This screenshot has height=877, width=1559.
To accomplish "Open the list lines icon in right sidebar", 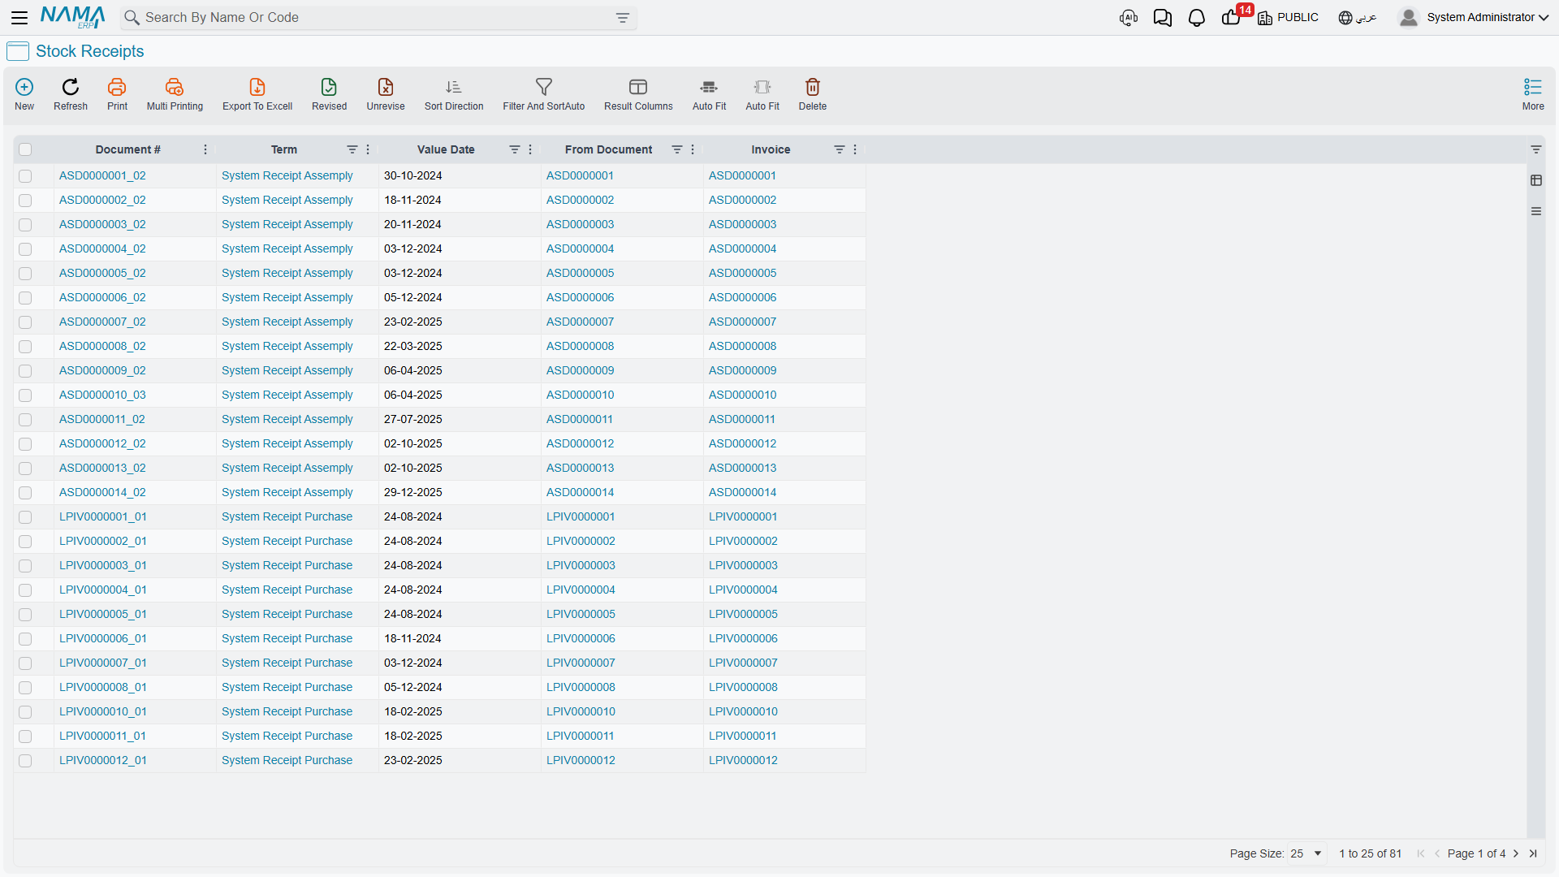I will [x=1536, y=211].
